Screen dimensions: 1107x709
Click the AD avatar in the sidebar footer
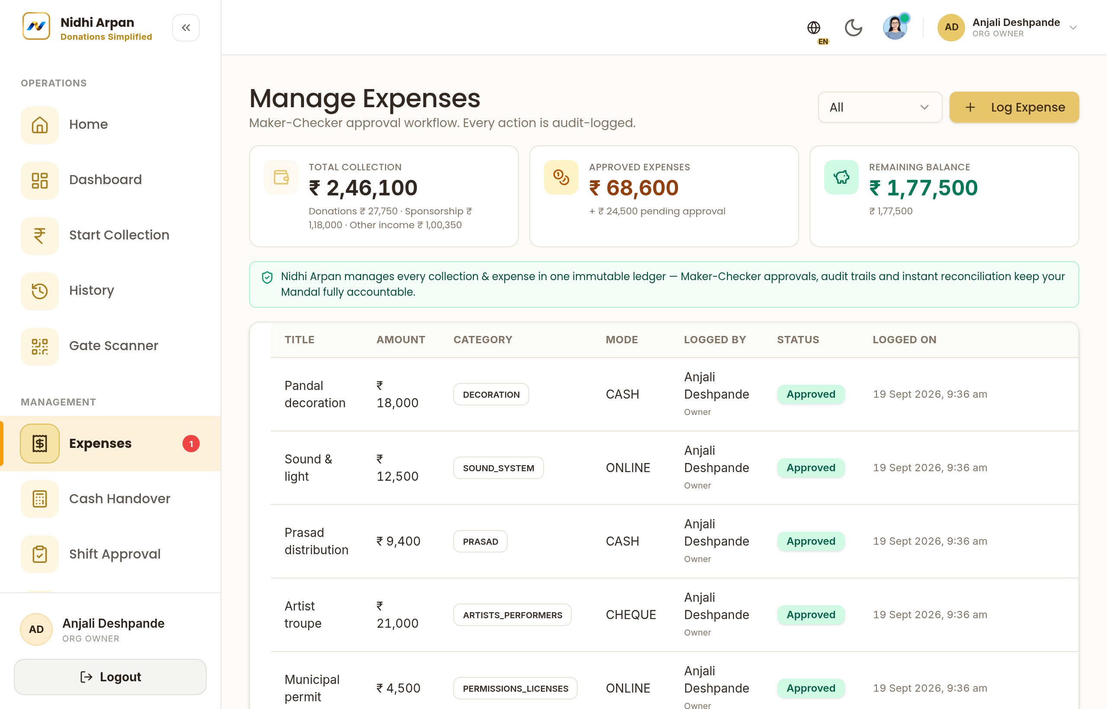point(36,629)
